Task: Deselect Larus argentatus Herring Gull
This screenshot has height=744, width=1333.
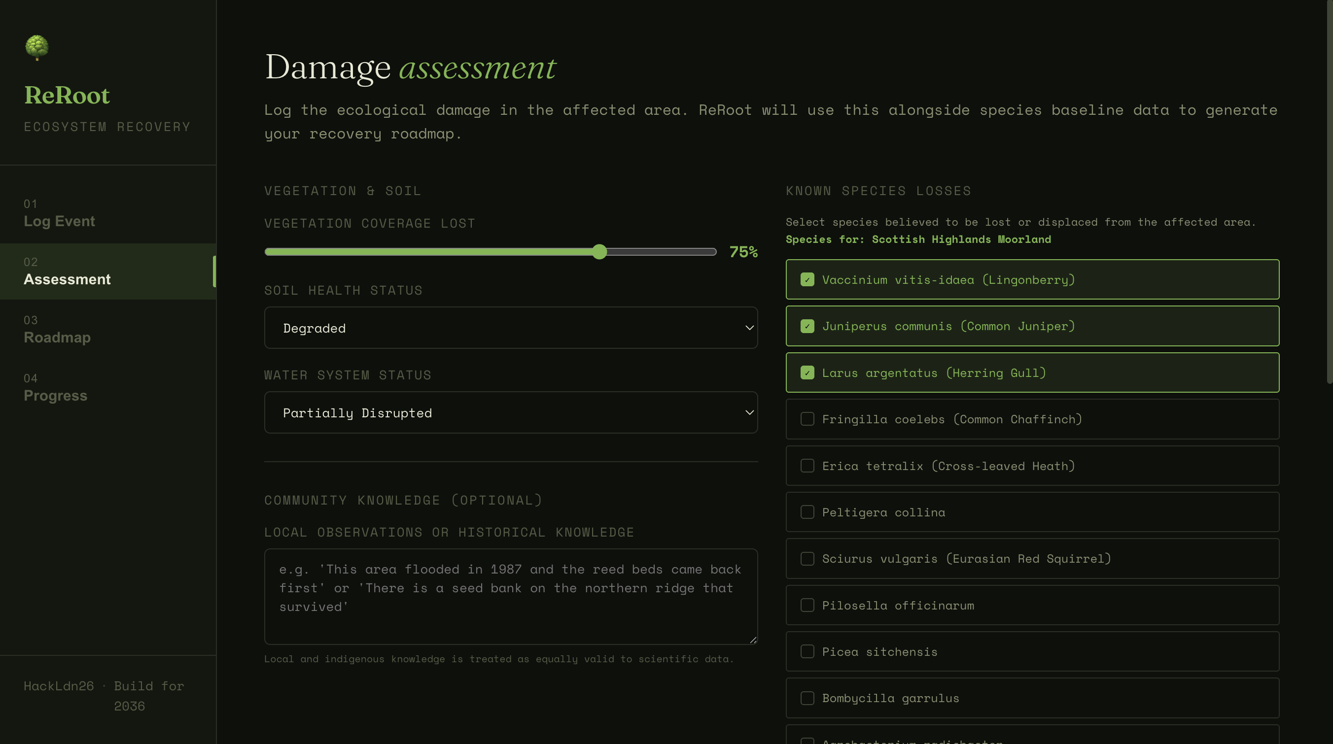Action: point(807,373)
